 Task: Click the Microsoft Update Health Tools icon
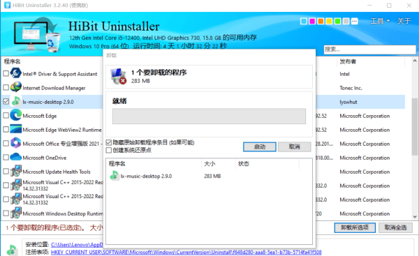pyautogui.click(x=16, y=171)
